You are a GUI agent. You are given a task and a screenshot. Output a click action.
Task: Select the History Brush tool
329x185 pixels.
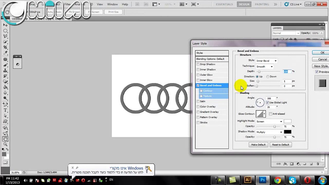(5, 76)
